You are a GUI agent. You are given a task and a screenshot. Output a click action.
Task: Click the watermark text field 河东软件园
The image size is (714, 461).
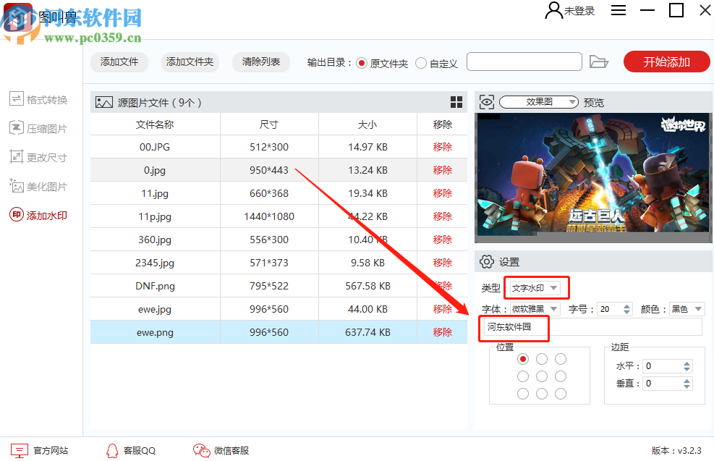pyautogui.click(x=592, y=326)
